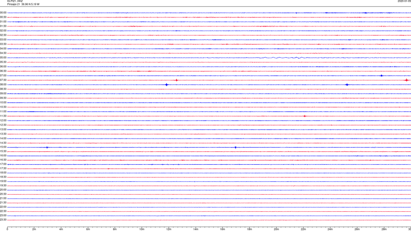This screenshot has height=231, width=411.
Task: Click the "19:30" trace time label
Action: pos(3,185)
